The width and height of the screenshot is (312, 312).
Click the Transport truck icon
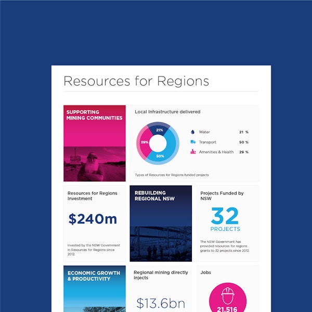point(192,142)
